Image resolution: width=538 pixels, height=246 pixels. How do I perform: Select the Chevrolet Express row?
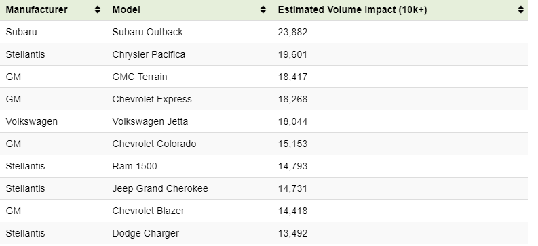click(x=263, y=99)
